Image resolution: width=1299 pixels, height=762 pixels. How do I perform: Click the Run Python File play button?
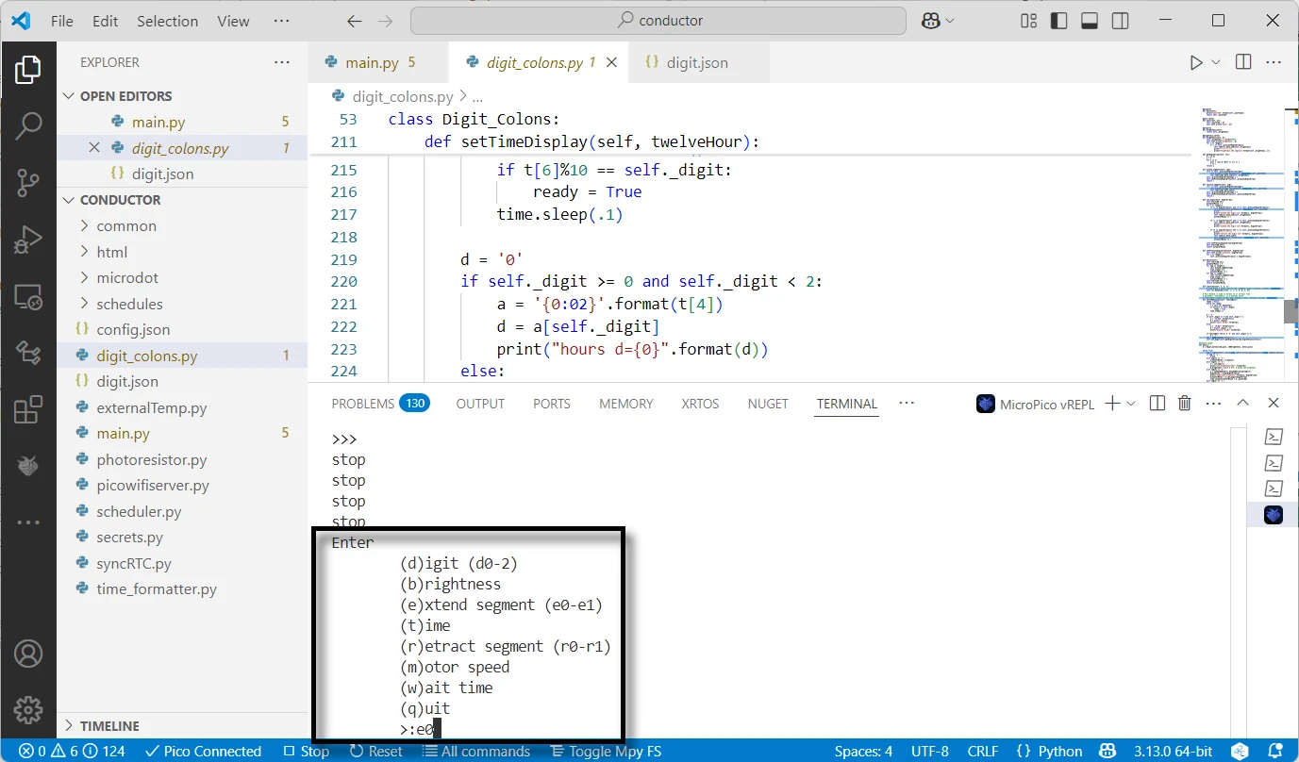click(1196, 62)
